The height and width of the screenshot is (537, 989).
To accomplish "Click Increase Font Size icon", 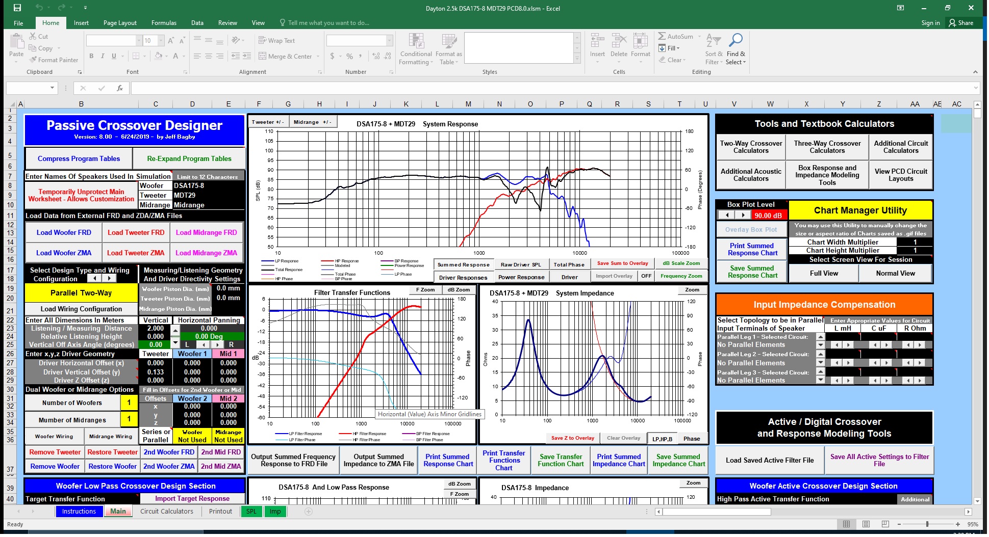I will tap(171, 40).
